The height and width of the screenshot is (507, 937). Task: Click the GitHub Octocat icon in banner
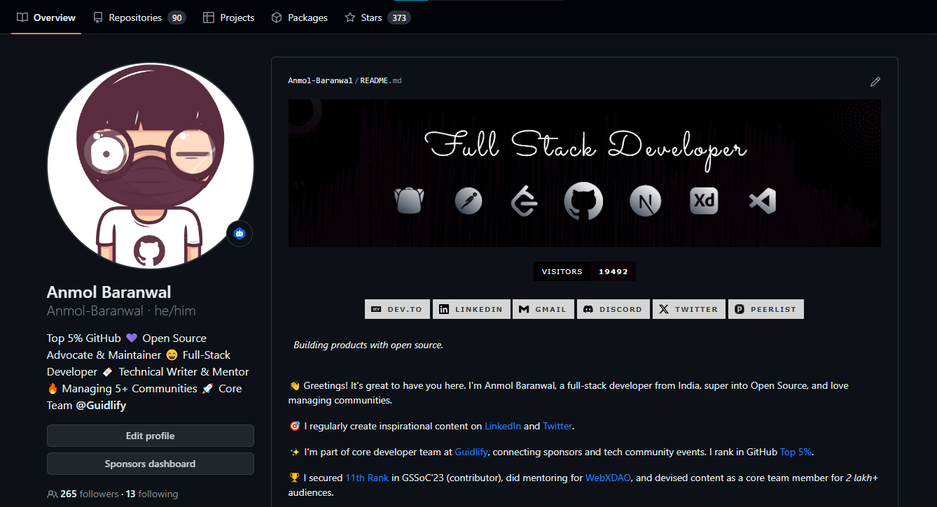coord(583,201)
